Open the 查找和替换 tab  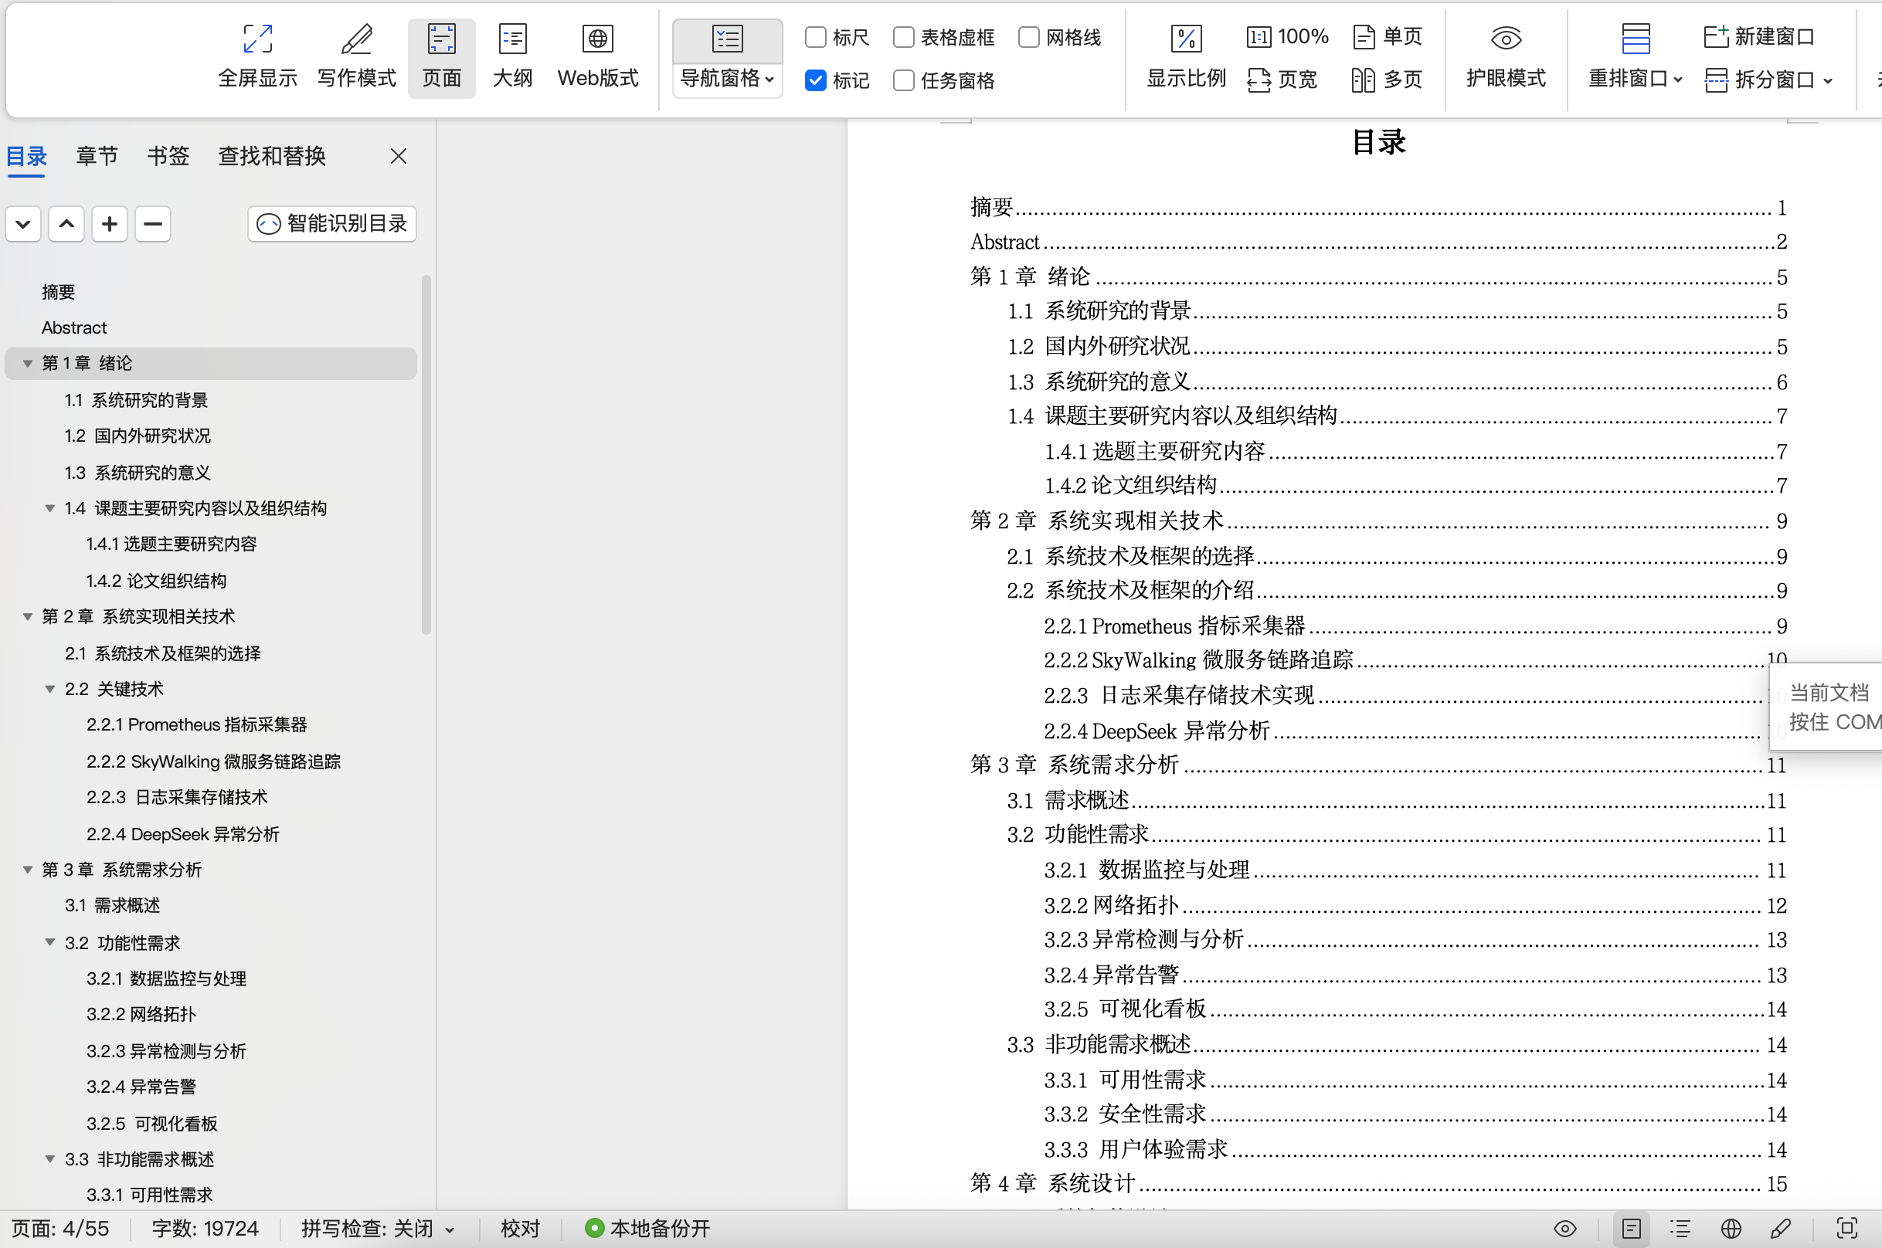pos(272,156)
